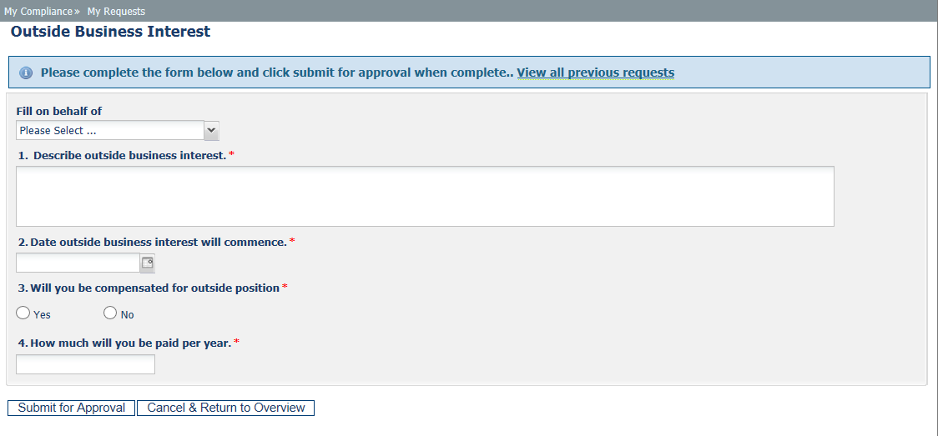The image size is (938, 436).
Task: Click the 'Outside Business Interest' page heading
Action: pos(111,32)
